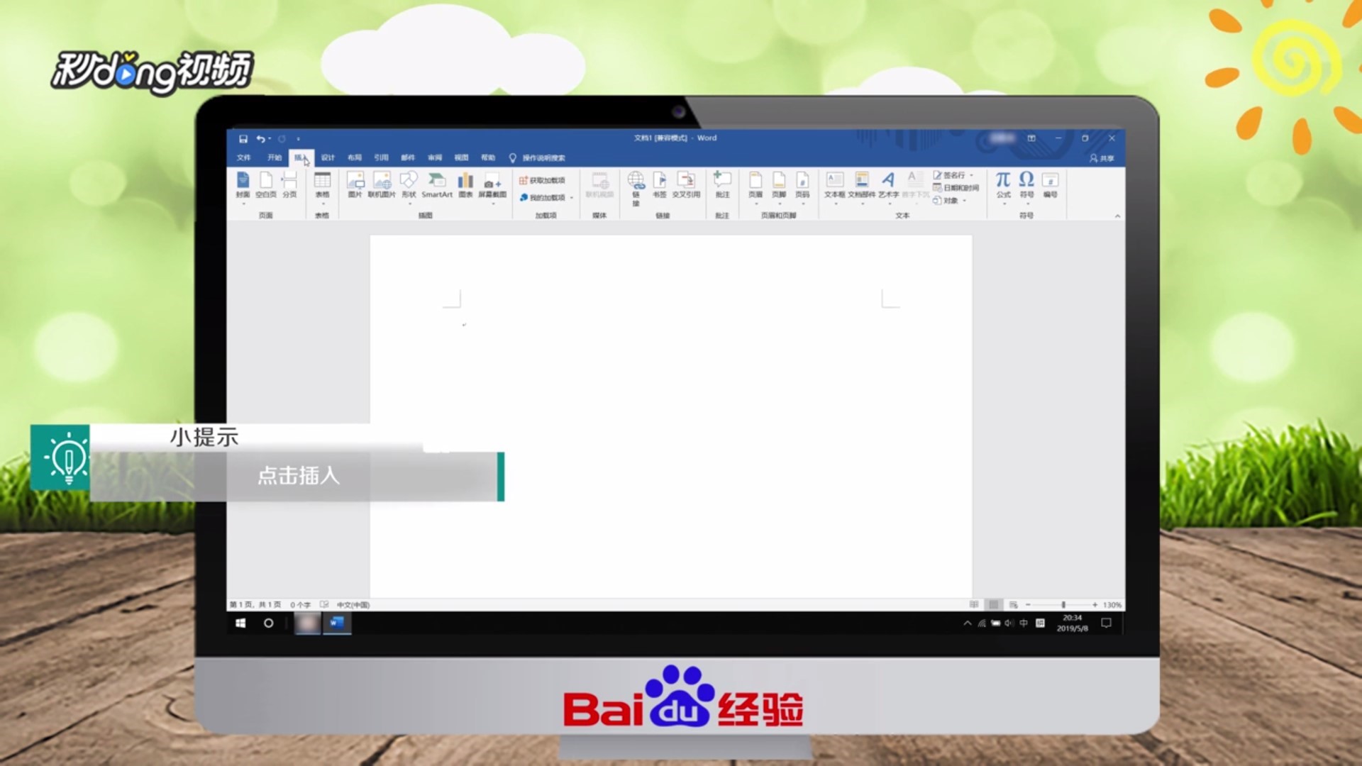Expand the Undo history dropdown arrow
The height and width of the screenshot is (766, 1362).
coord(270,139)
